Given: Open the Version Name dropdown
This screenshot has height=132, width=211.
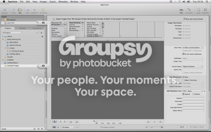Looking at the screenshot, I should coord(193,67).
